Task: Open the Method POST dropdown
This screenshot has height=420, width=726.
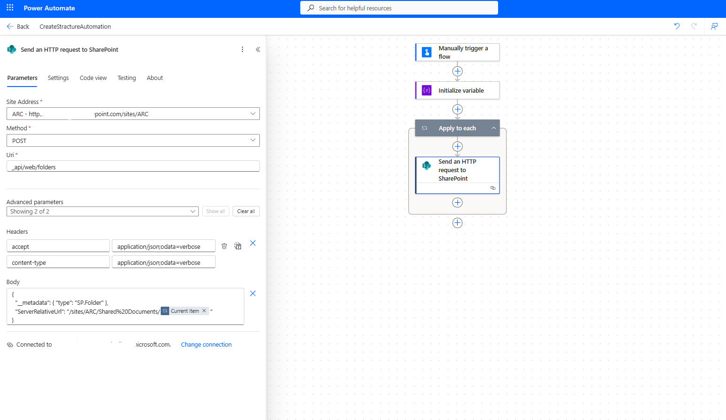Action: pyautogui.click(x=253, y=140)
